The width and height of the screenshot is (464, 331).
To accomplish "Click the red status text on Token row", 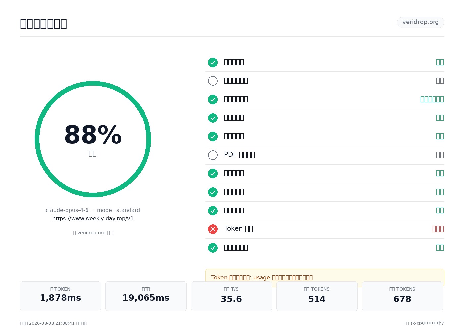I will (x=438, y=229).
